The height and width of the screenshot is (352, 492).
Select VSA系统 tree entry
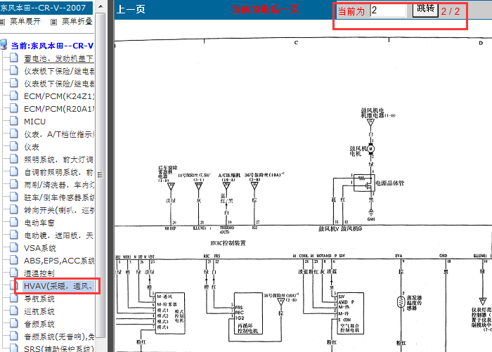(40, 248)
